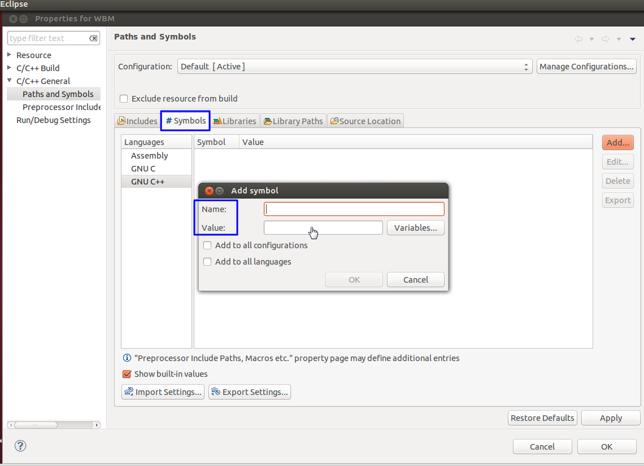Screen dimensions: 644x466
Task: Switch to the Libraries tab
Action: tap(235, 121)
